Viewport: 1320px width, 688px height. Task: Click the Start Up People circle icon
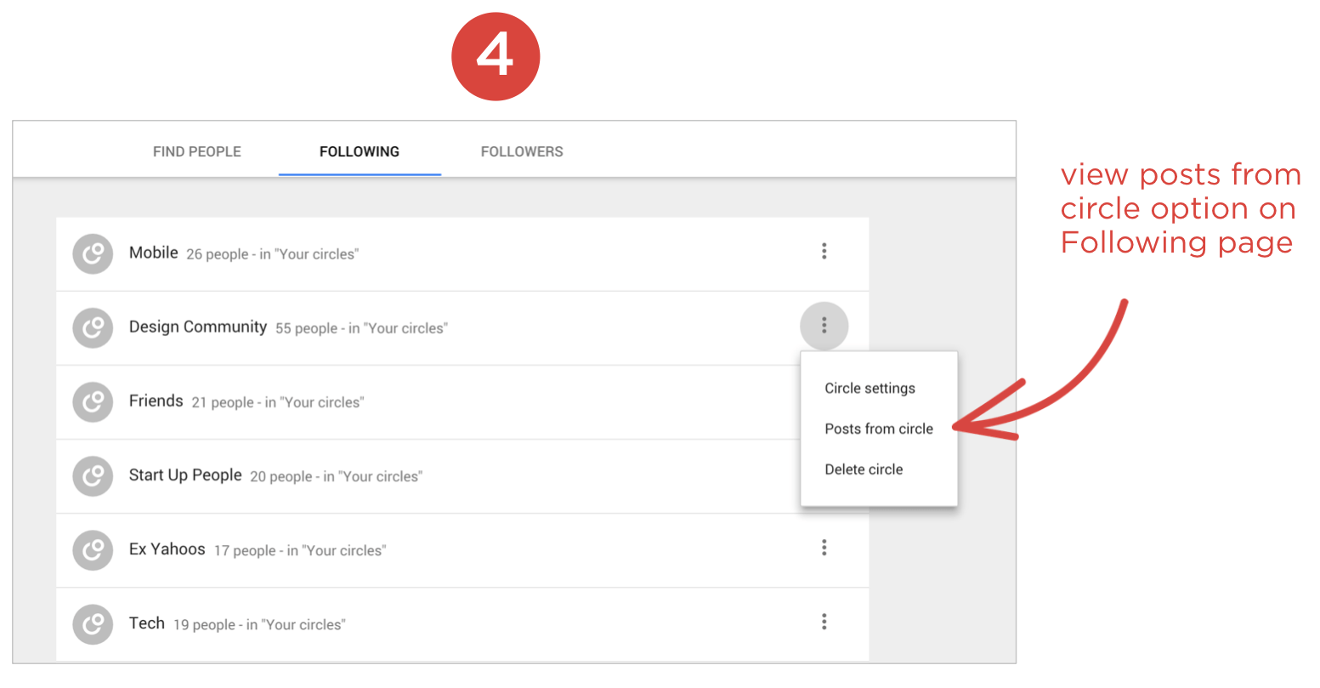point(93,475)
